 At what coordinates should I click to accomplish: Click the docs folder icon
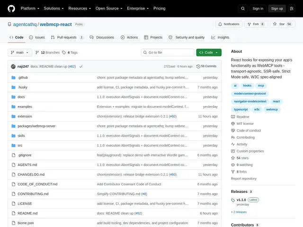pyautogui.click(x=13, y=97)
